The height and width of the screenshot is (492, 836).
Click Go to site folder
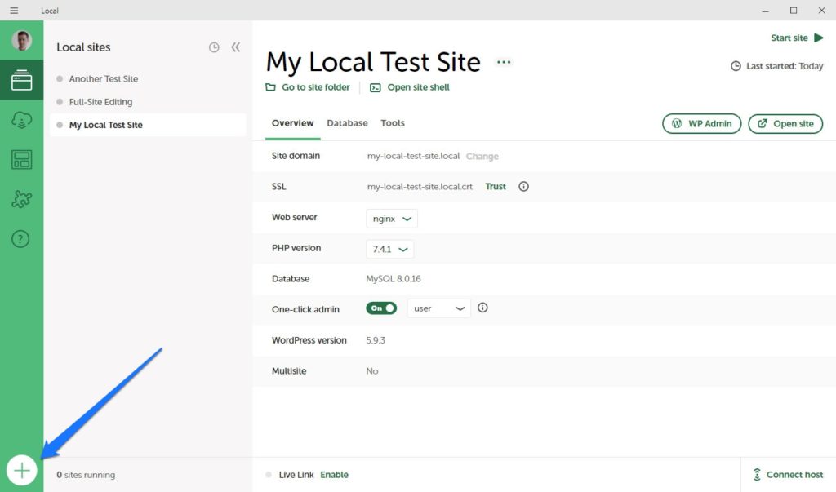coord(308,87)
